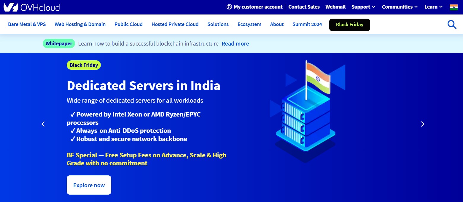Click the OVHcloud logo

pos(32,7)
